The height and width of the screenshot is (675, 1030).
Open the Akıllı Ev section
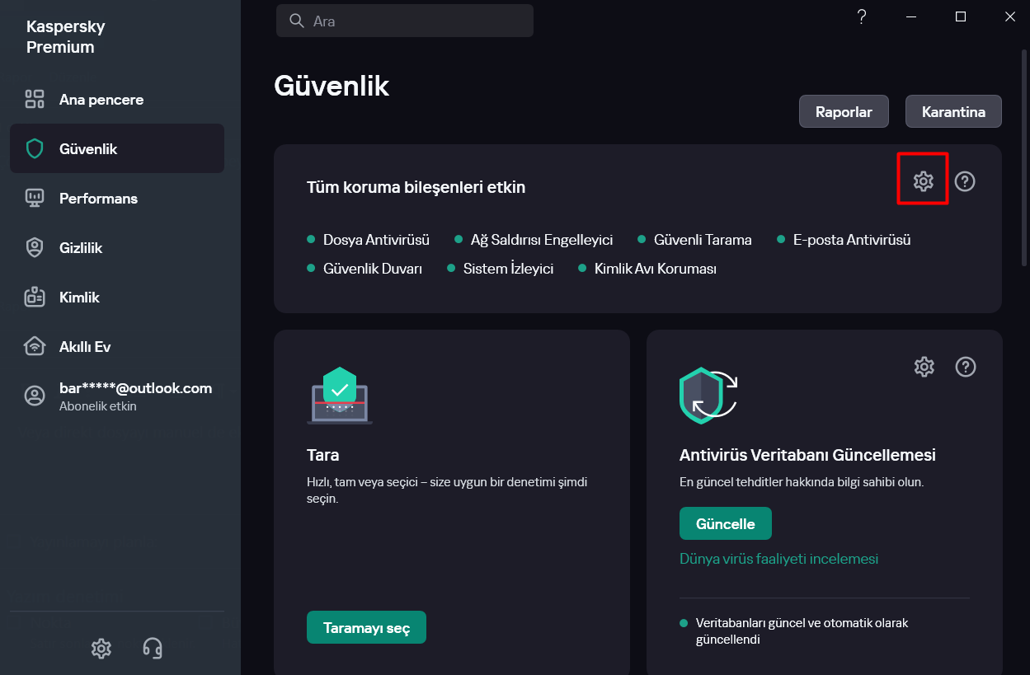tap(117, 347)
